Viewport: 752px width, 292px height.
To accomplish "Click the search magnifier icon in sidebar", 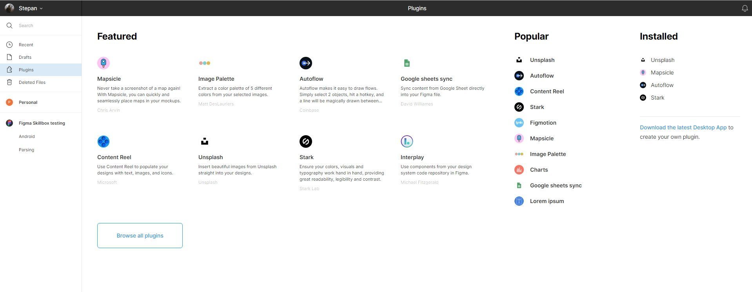I will point(9,25).
